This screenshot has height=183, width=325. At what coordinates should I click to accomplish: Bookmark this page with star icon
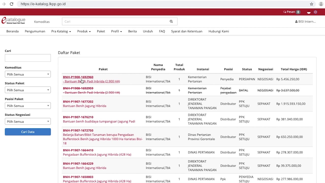pos(312,4)
